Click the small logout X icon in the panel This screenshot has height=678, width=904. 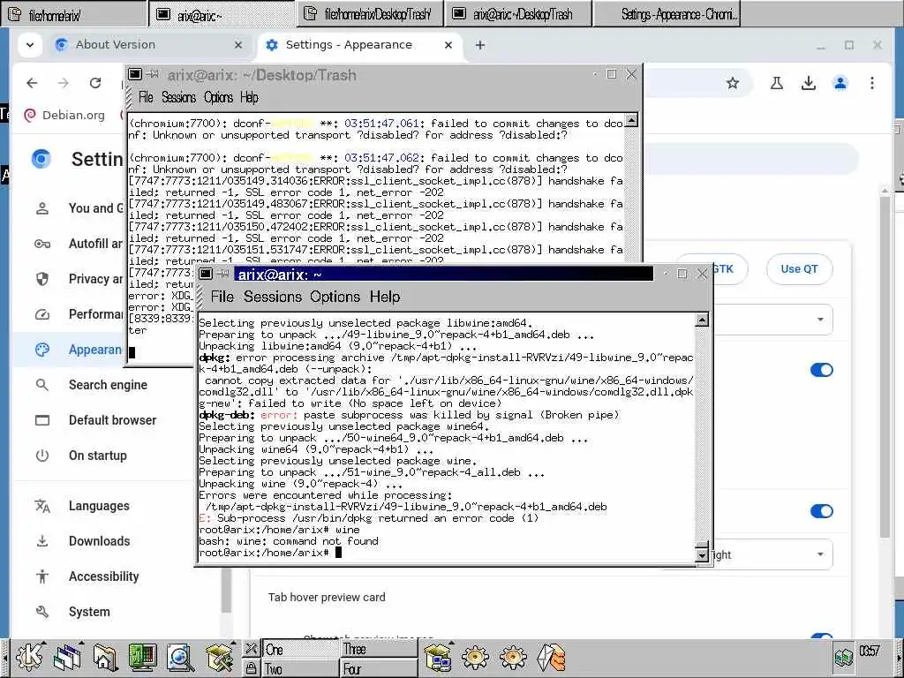(x=251, y=649)
